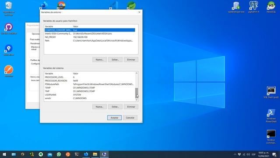Open network status in the tray
280x158 pixels.
point(244,154)
